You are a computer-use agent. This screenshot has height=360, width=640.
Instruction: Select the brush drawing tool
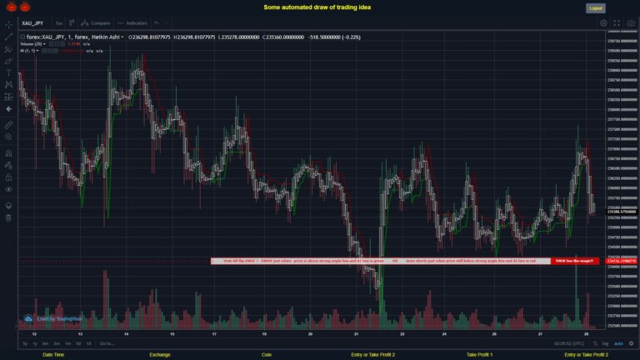[x=8, y=61]
